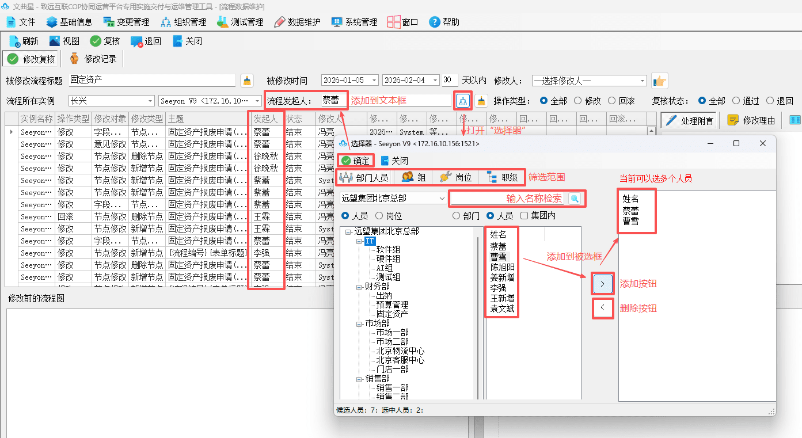802x438 pixels.
Task: Click the 确定 confirm button in selector
Action: [356, 161]
